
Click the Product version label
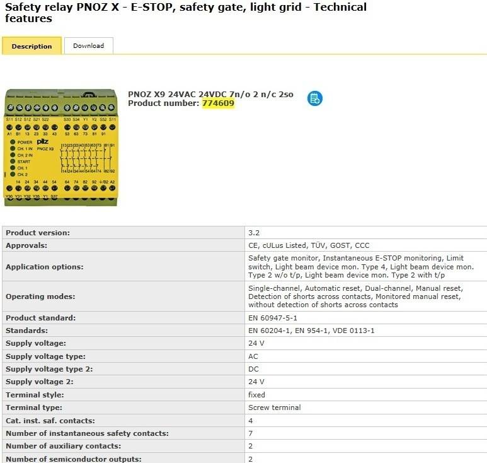point(38,233)
